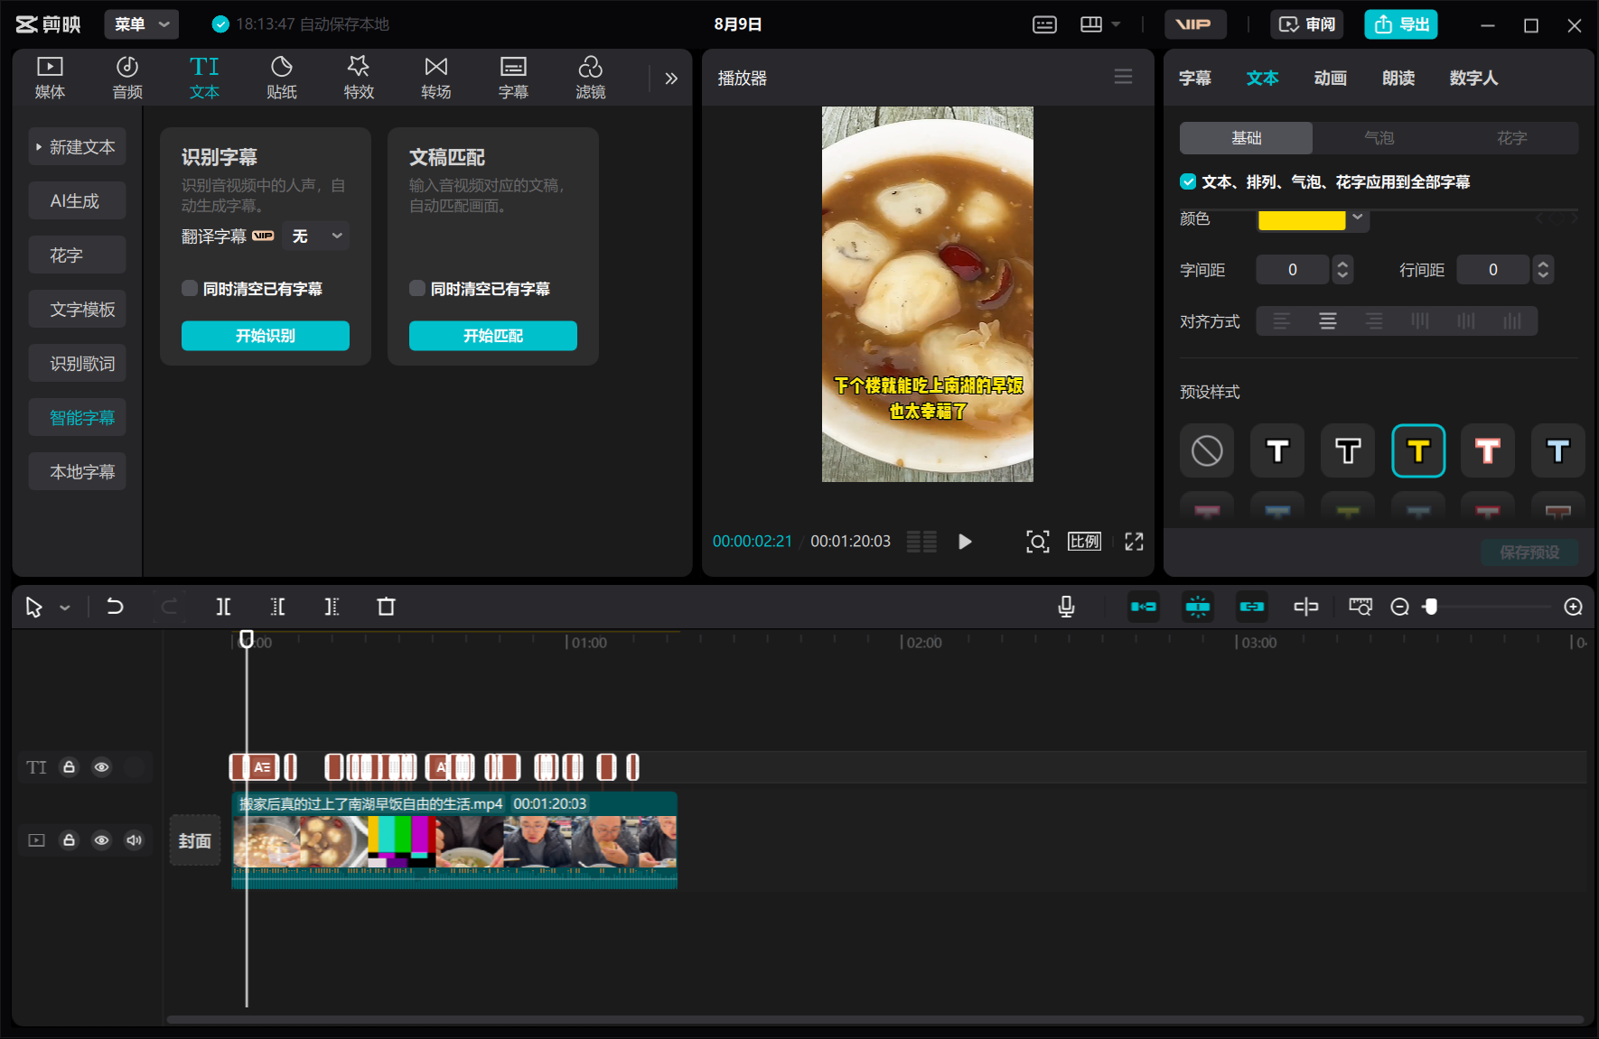The image size is (1599, 1039).
Task: Select the no-style preset icon
Action: click(x=1207, y=450)
